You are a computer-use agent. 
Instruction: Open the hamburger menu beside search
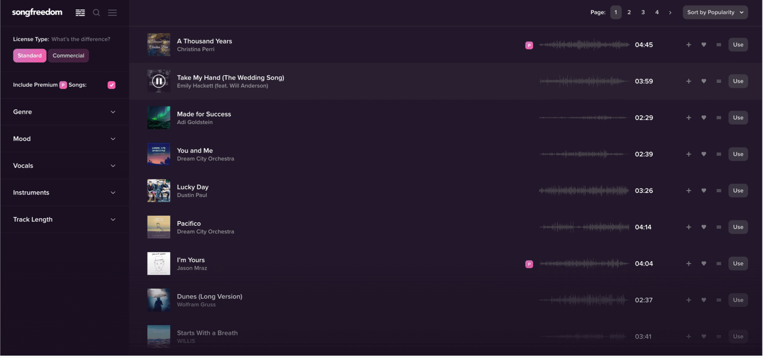pyautogui.click(x=112, y=13)
